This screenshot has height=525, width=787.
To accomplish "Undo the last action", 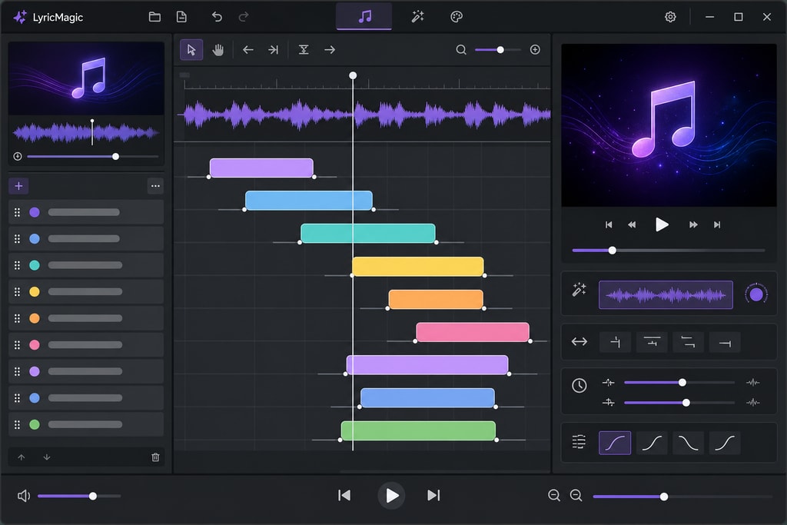I will 217,17.
